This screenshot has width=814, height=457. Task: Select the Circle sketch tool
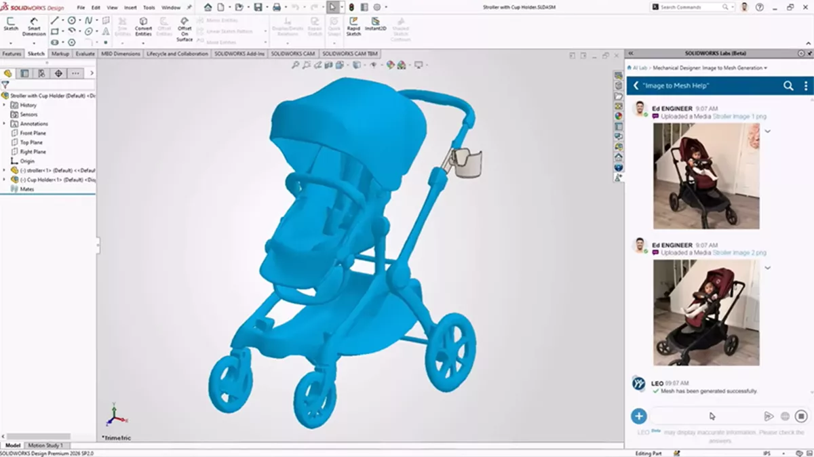pos(71,19)
